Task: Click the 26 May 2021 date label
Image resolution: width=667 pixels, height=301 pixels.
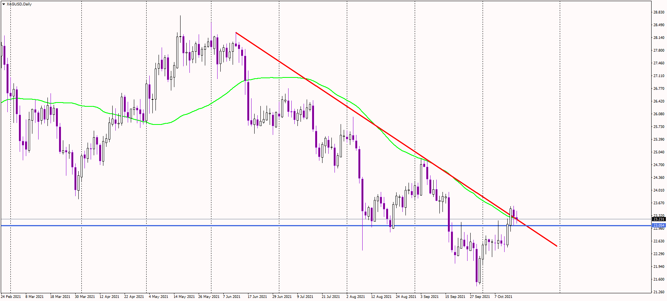Action: (209, 297)
